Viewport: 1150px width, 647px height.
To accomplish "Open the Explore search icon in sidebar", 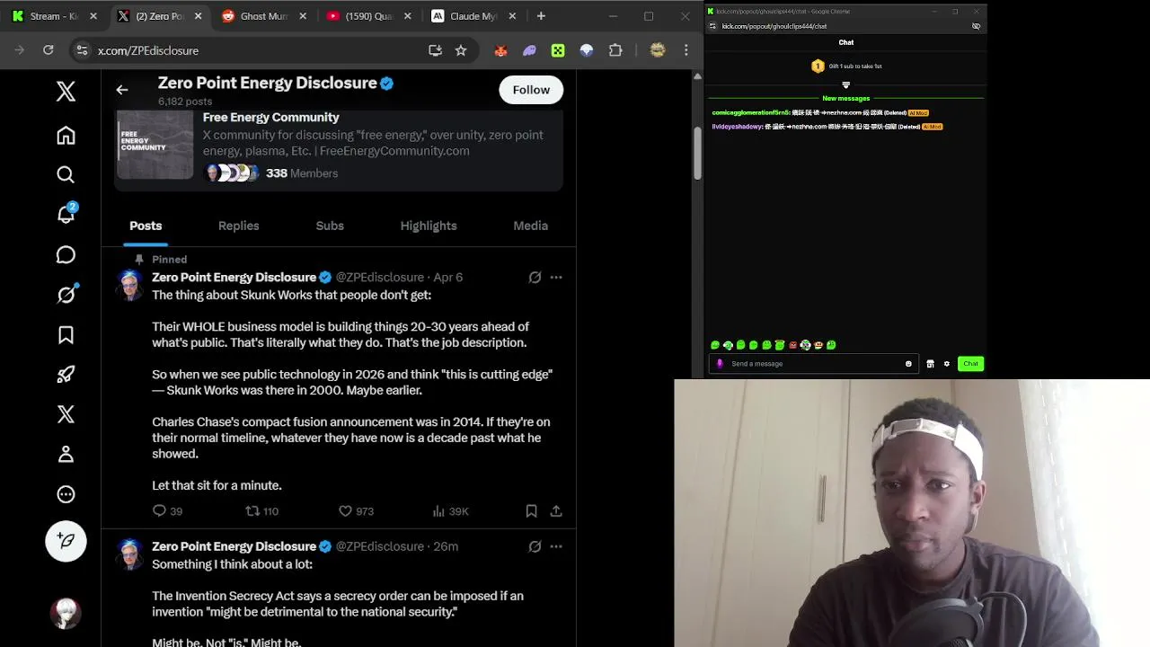I will click(66, 175).
